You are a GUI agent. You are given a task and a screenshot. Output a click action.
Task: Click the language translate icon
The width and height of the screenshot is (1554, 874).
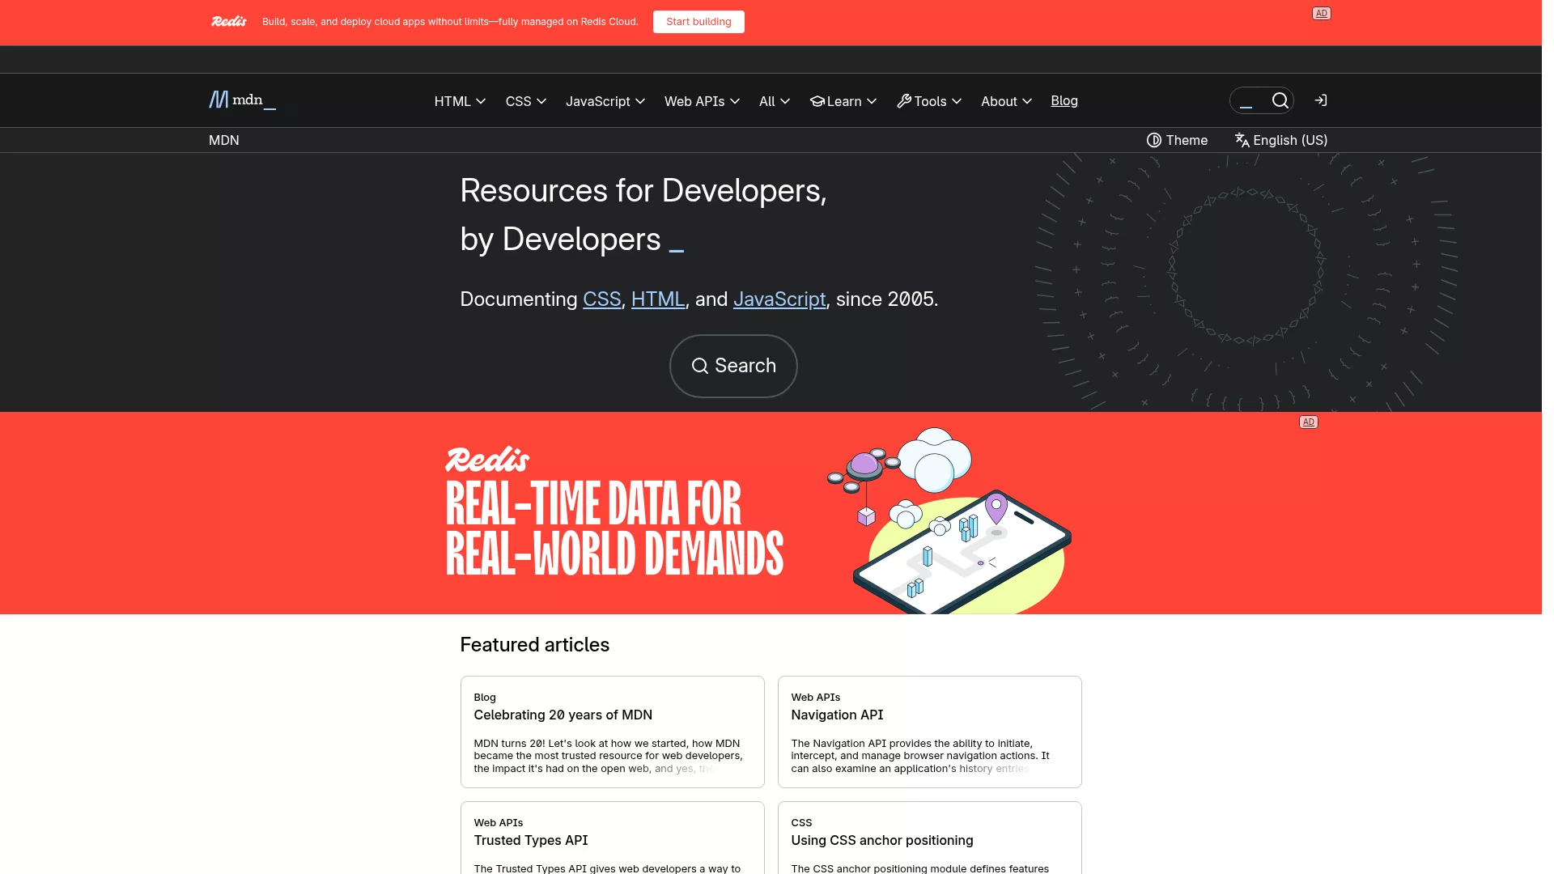click(x=1242, y=140)
